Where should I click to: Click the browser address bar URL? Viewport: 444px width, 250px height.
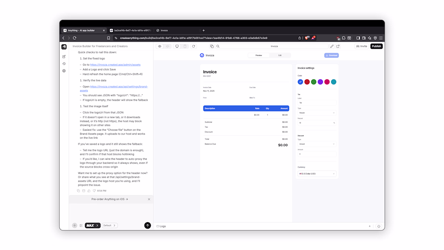point(193,38)
